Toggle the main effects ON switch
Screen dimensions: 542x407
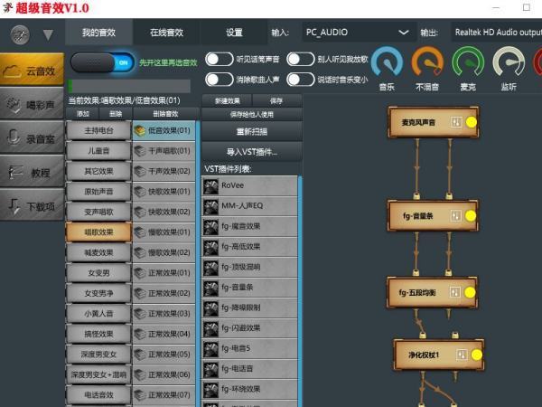(x=103, y=63)
